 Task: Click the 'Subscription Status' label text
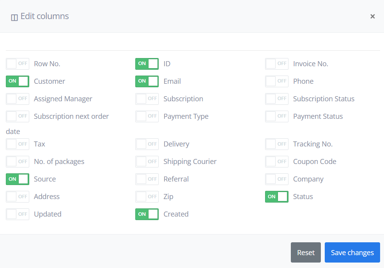pos(324,99)
